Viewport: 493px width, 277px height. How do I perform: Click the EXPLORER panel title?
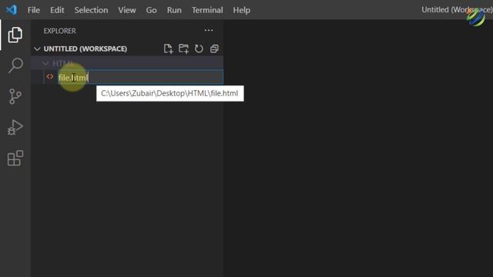[x=60, y=31]
